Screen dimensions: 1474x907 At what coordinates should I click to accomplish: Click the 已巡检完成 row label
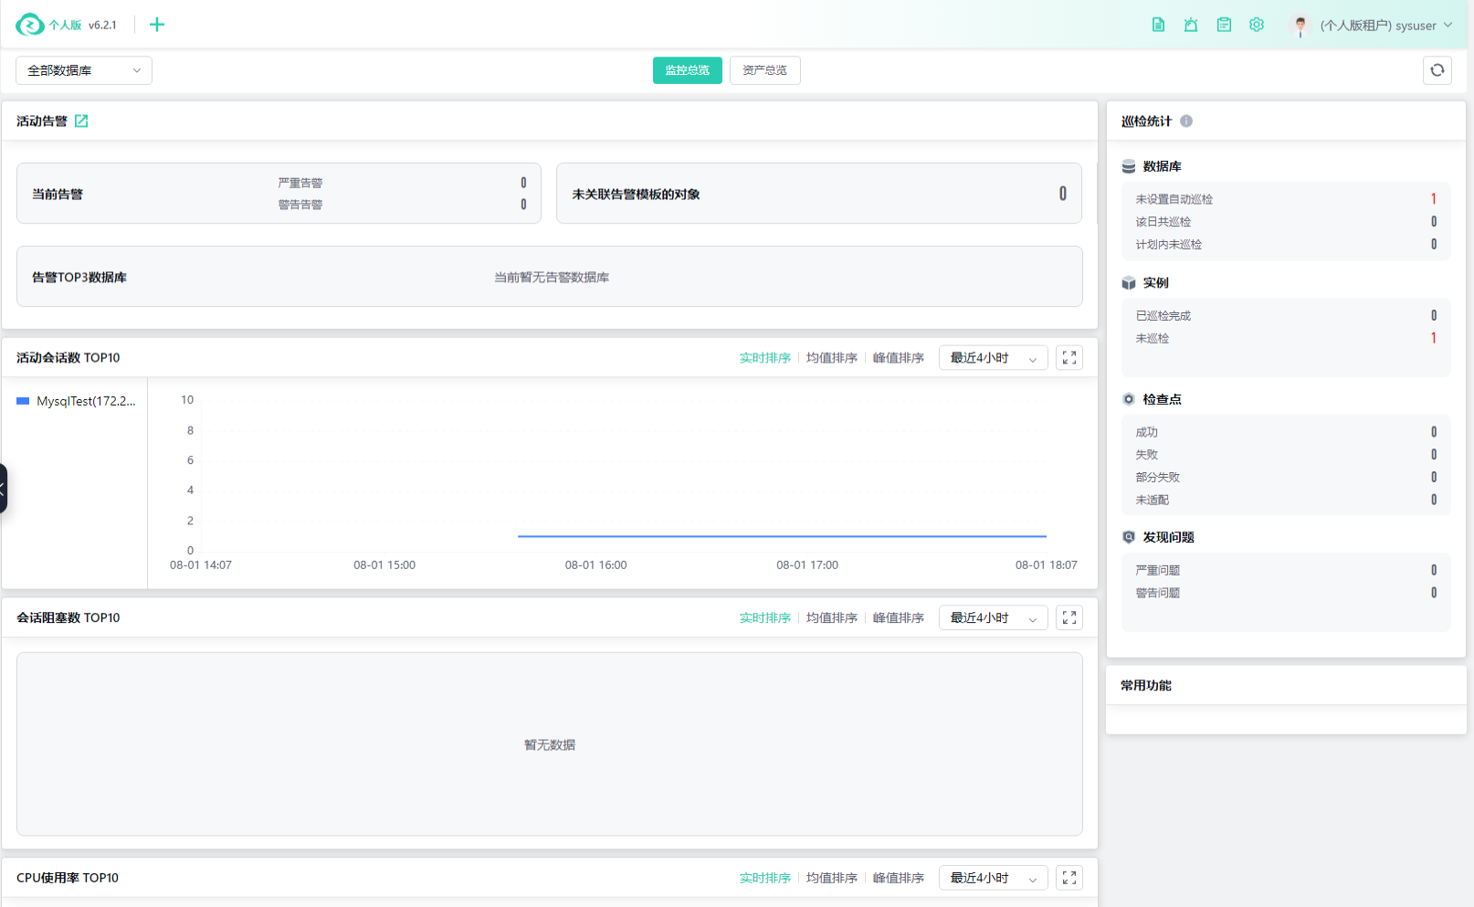(1163, 316)
